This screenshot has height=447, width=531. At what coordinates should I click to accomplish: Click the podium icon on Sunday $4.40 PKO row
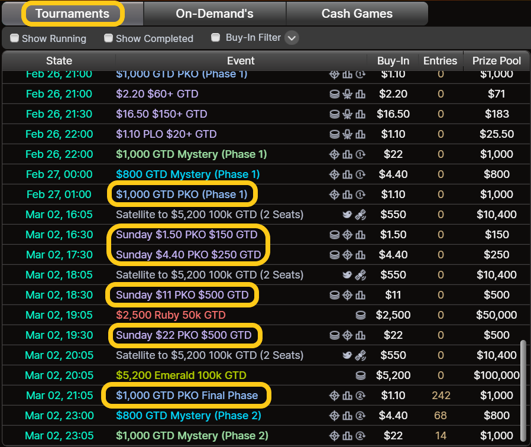pyautogui.click(x=360, y=255)
